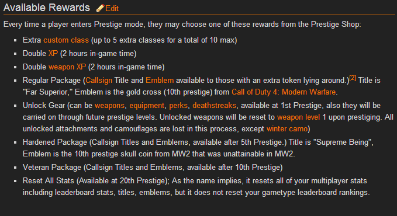Open Call of Duty 4: Modern Warfare link
Screen dimensions: 397x216
coord(284,92)
